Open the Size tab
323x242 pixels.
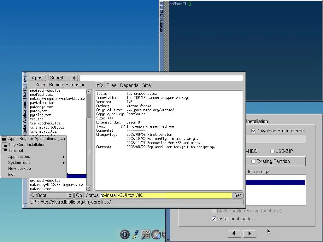pyautogui.click(x=146, y=85)
